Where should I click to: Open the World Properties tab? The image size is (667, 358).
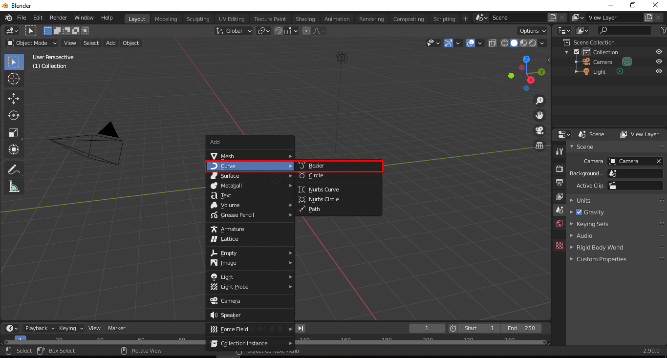559,224
